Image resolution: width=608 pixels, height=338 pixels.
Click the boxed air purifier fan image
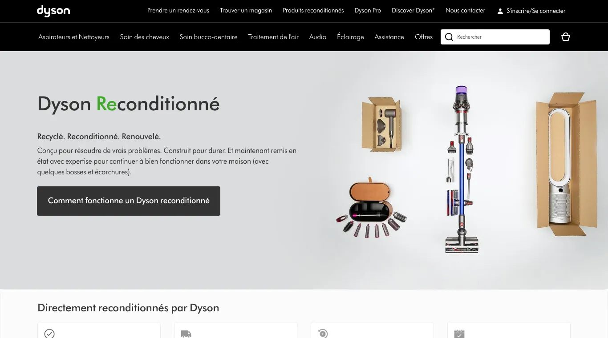(x=566, y=165)
